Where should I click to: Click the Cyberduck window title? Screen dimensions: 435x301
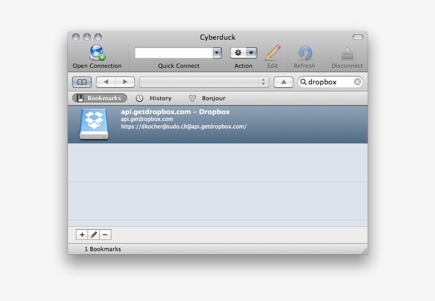(218, 38)
